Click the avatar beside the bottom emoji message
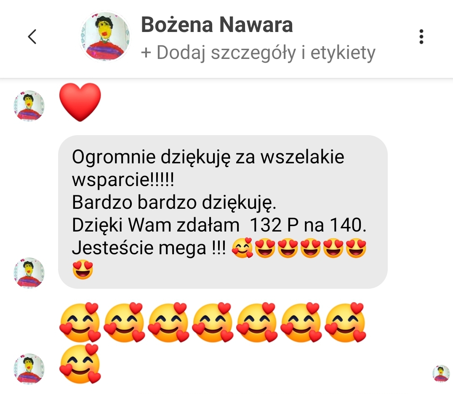Viewport: 453px width, 394px height. pos(29,369)
